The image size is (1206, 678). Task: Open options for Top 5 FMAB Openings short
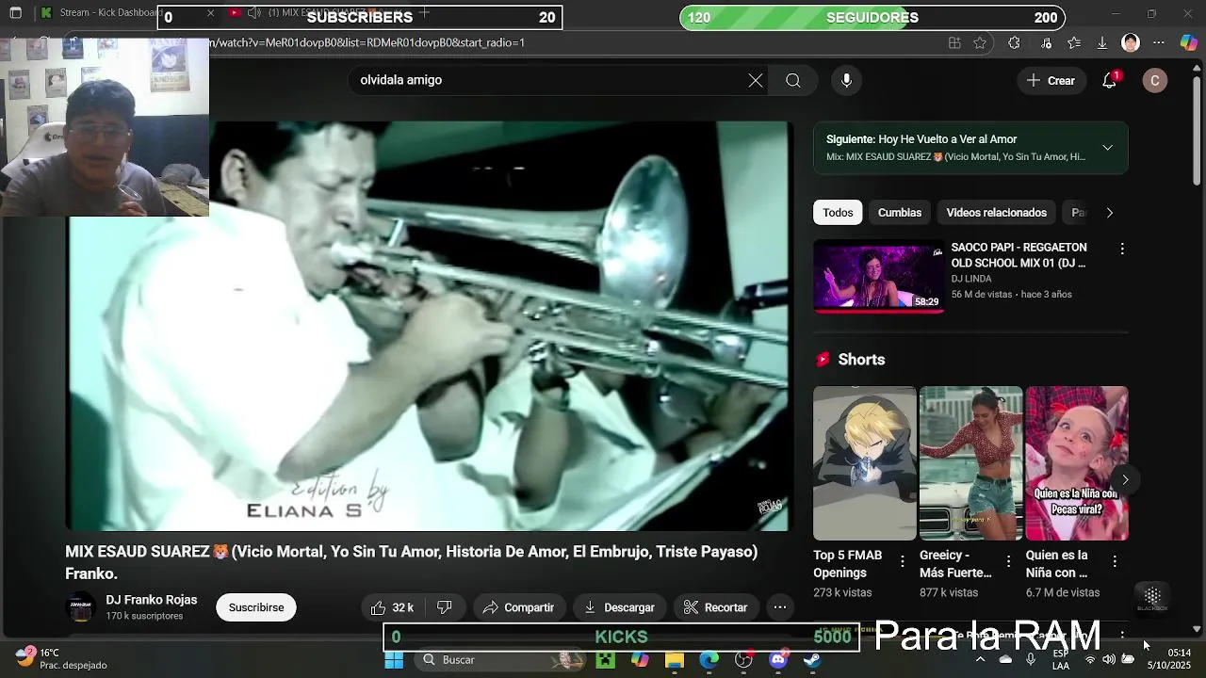pos(902,561)
